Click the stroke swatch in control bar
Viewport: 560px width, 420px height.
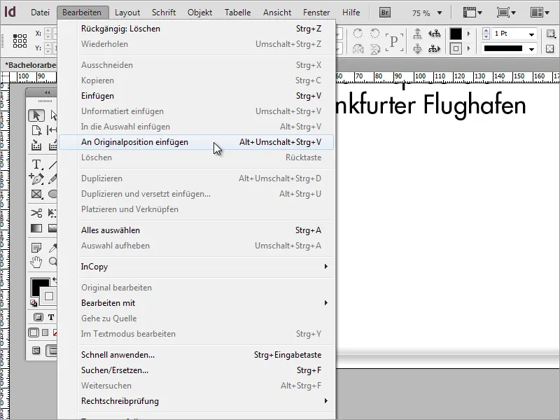(456, 48)
